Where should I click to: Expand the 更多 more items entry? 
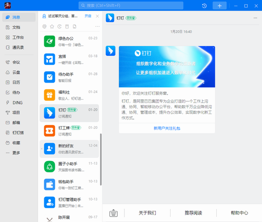coord(19,153)
